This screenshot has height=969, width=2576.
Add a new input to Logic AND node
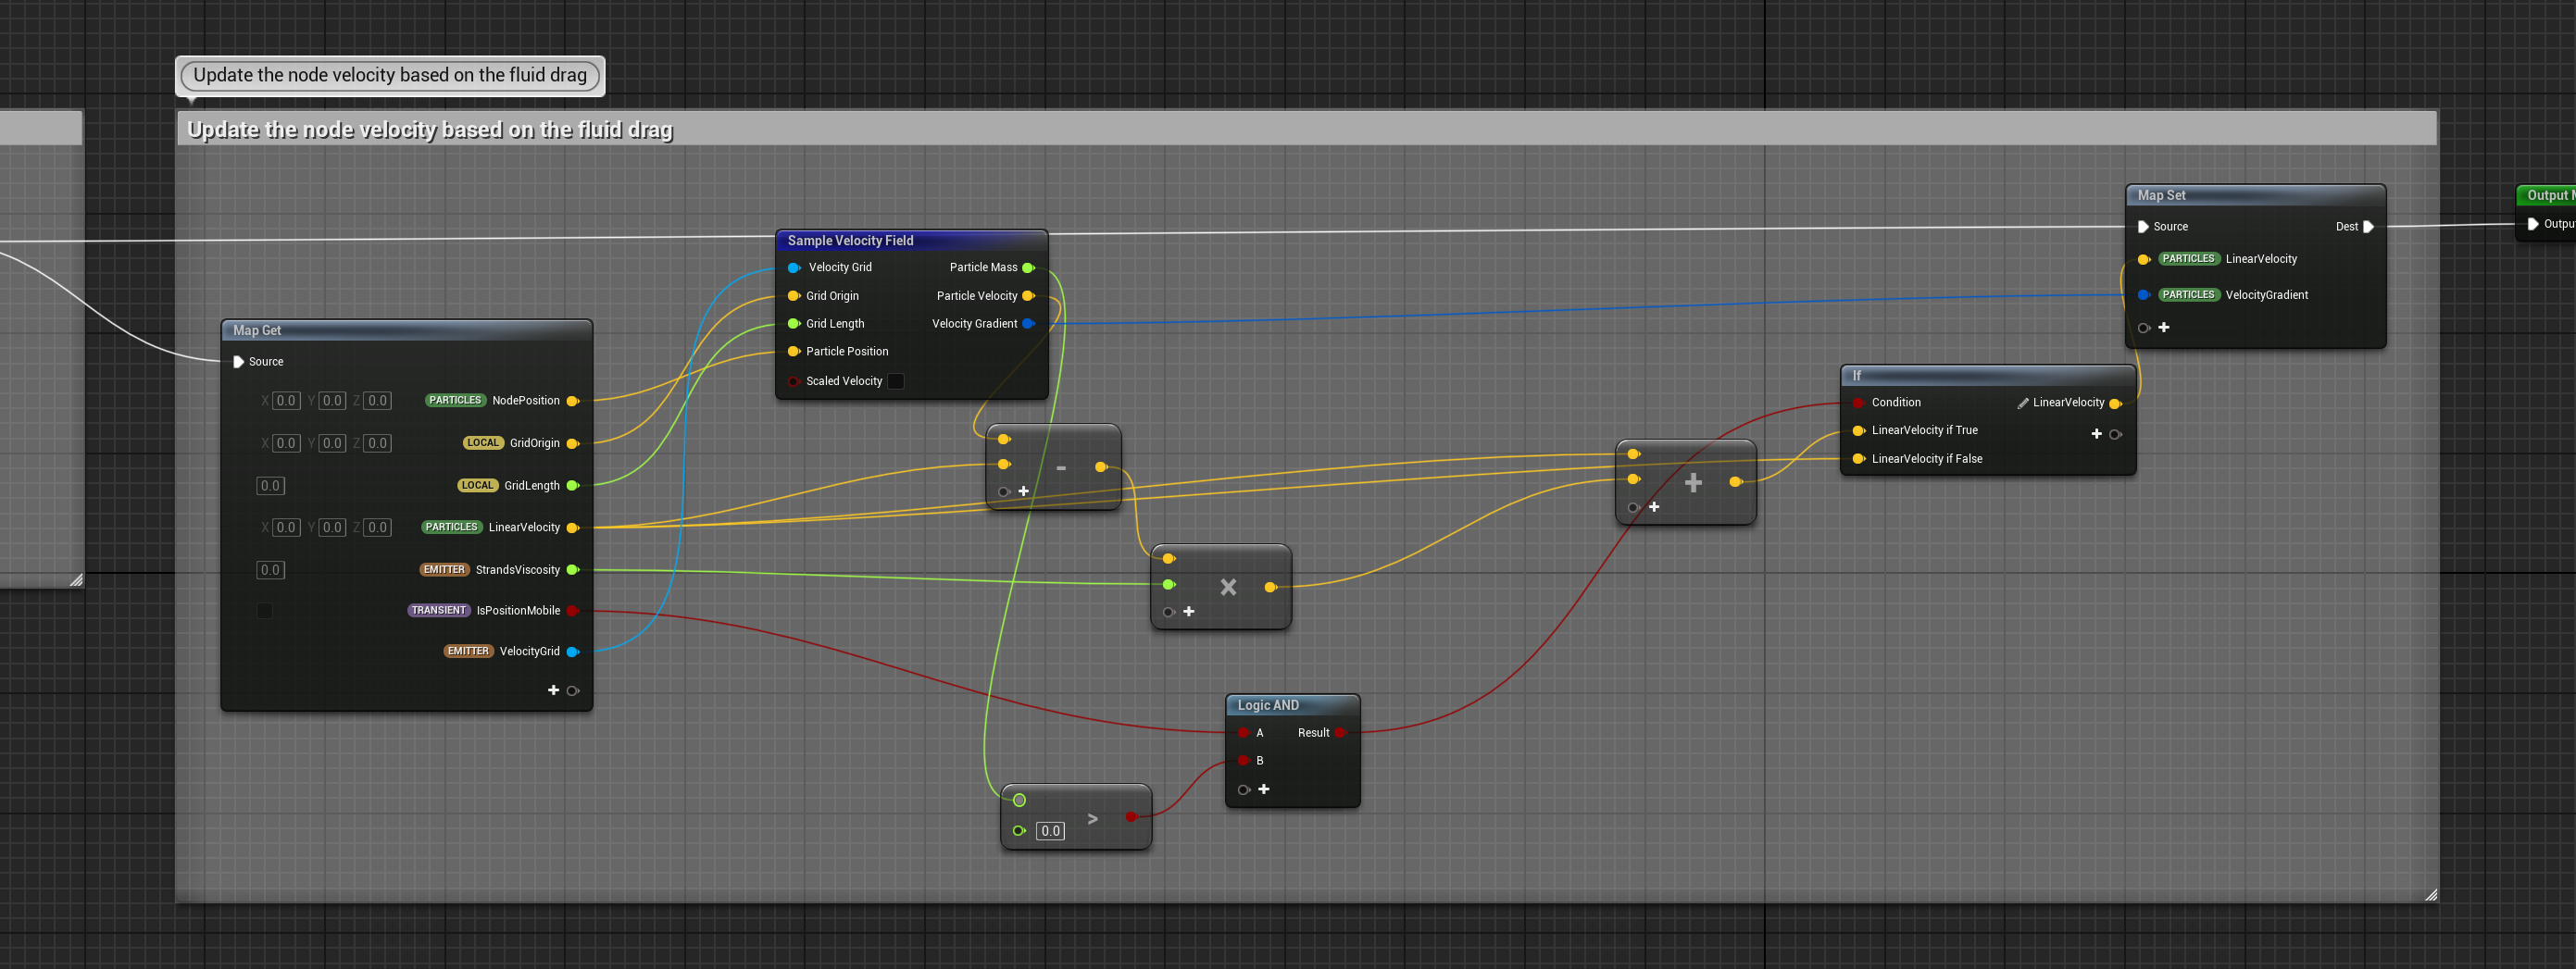(x=1263, y=789)
